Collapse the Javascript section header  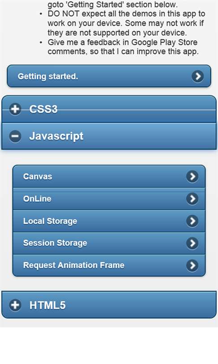(109, 136)
